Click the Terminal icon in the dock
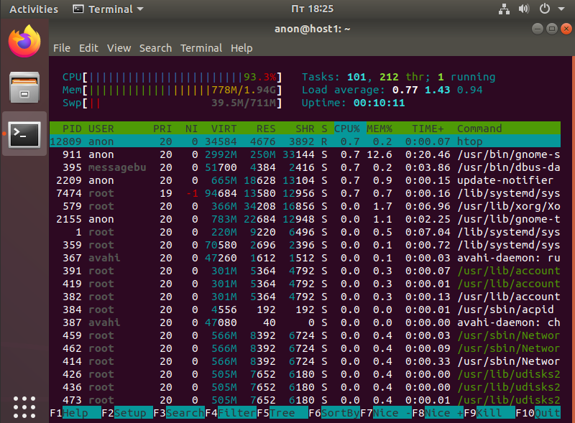Screen dimensions: 575x423 tap(24, 134)
